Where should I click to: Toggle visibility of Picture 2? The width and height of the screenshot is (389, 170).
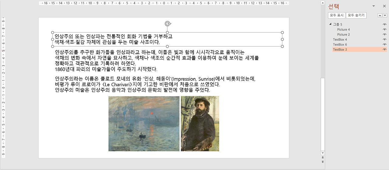384,35
